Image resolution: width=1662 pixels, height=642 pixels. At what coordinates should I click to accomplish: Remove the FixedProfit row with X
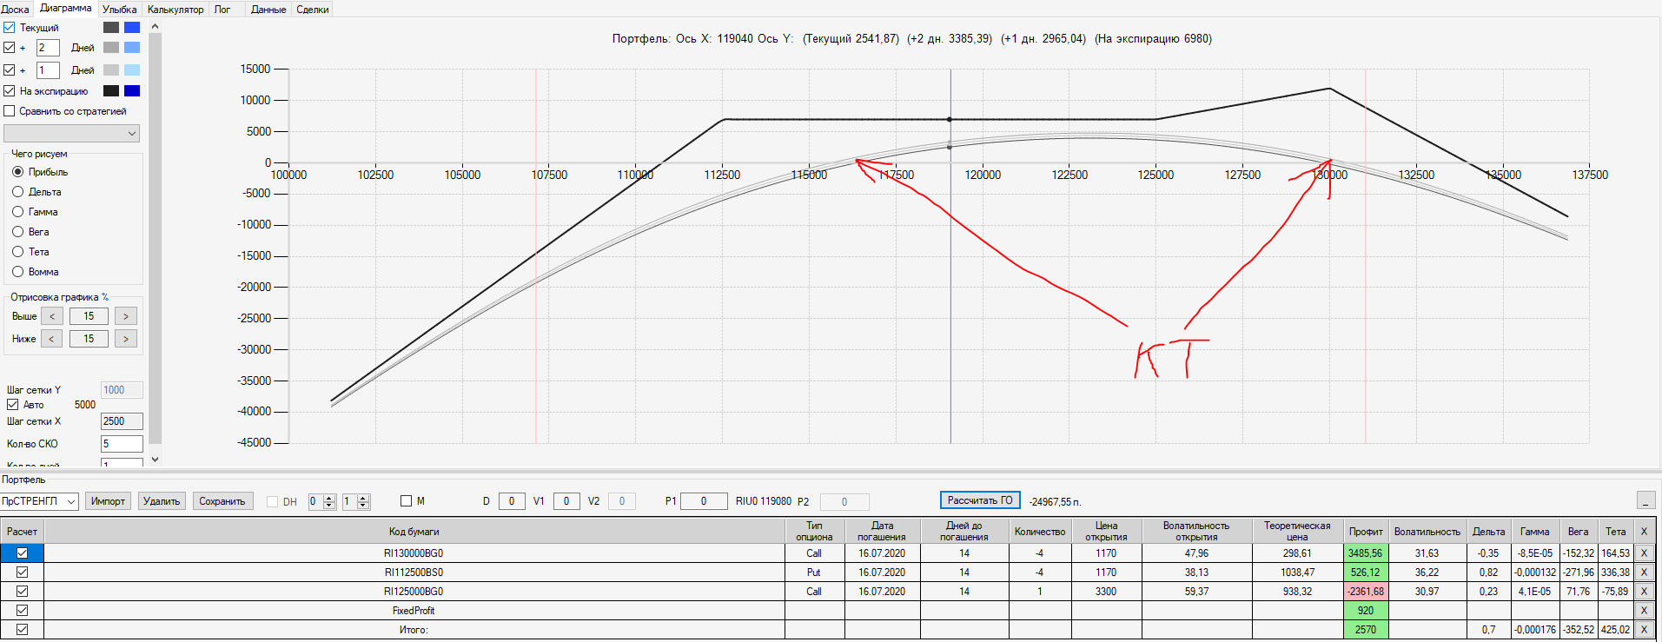tap(1644, 611)
